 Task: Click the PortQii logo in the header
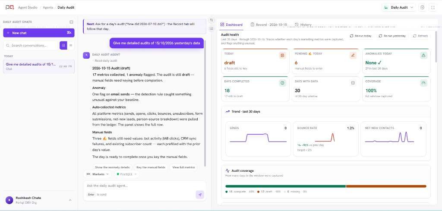[x=9, y=7]
